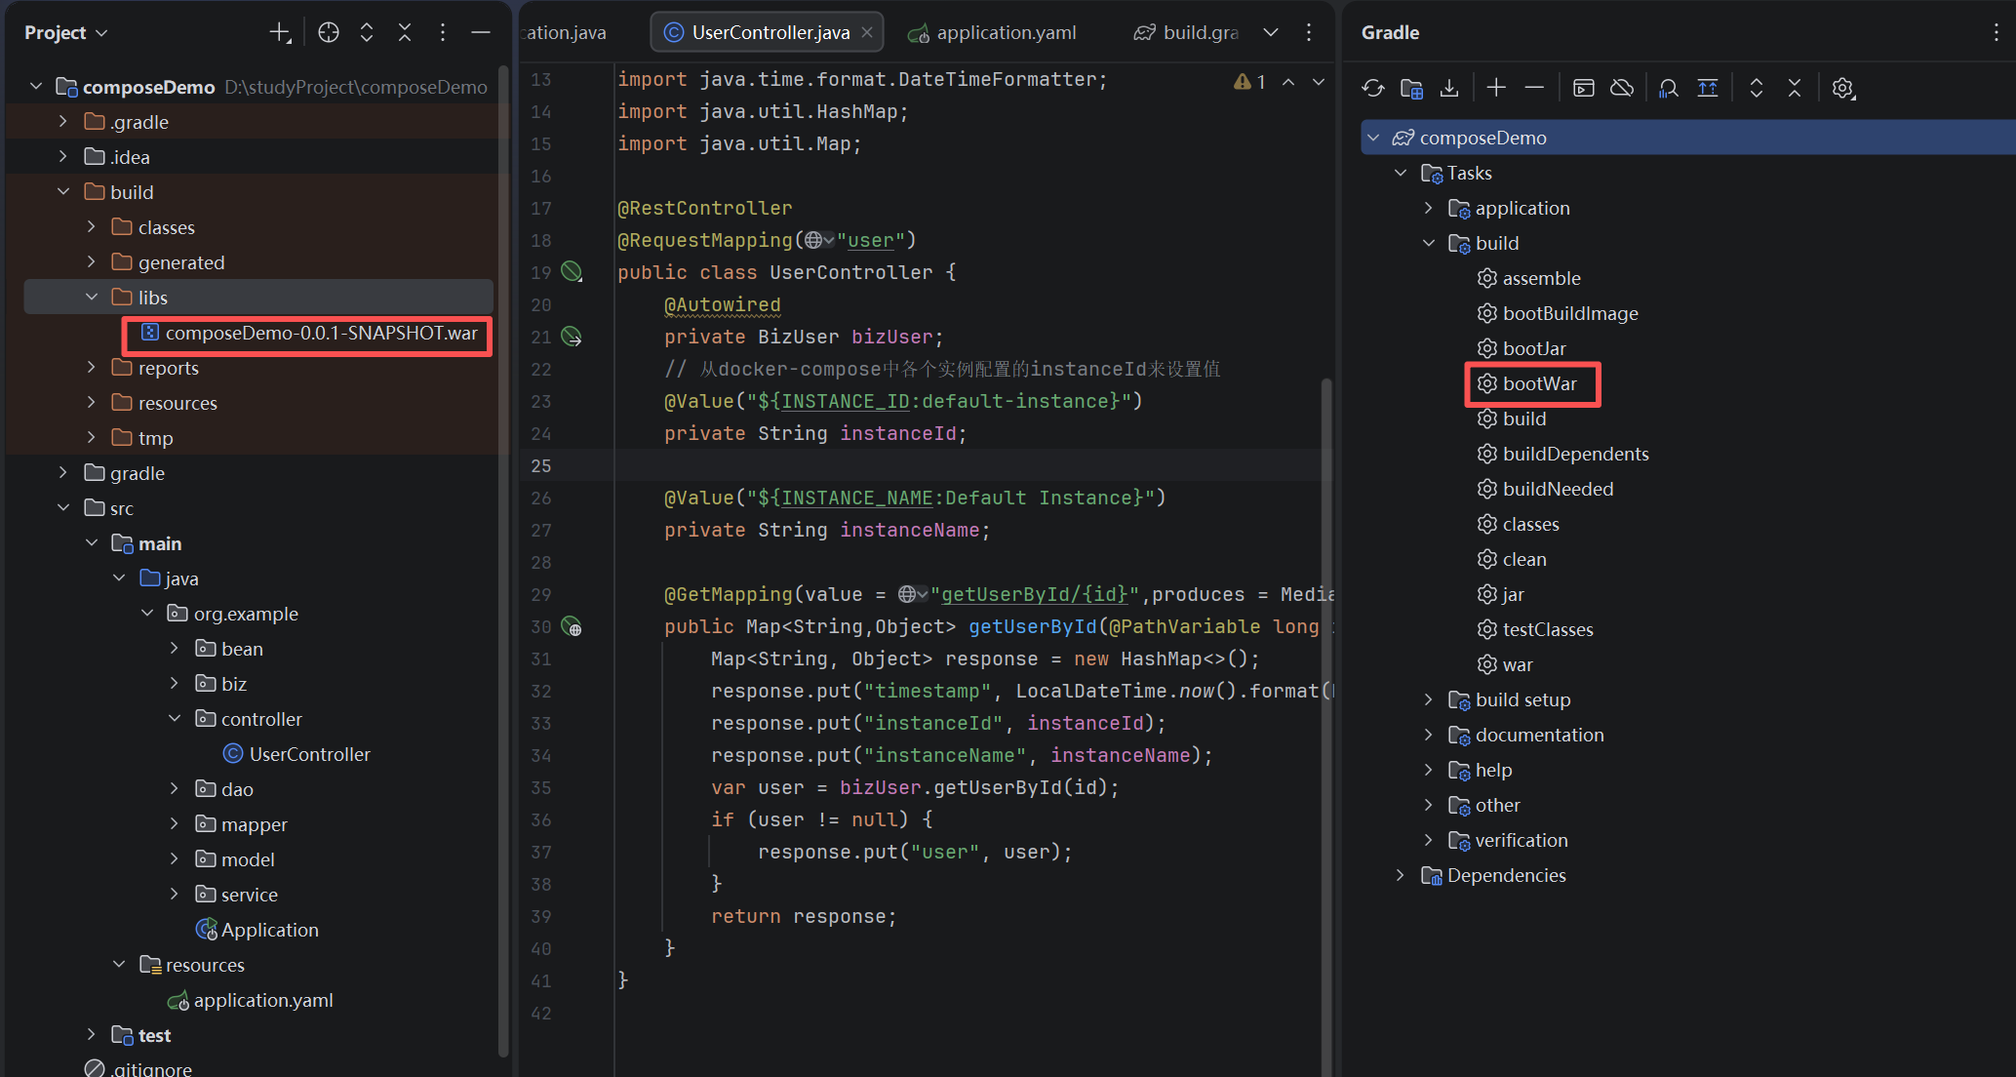Open Gradle build tool settings

1842,88
